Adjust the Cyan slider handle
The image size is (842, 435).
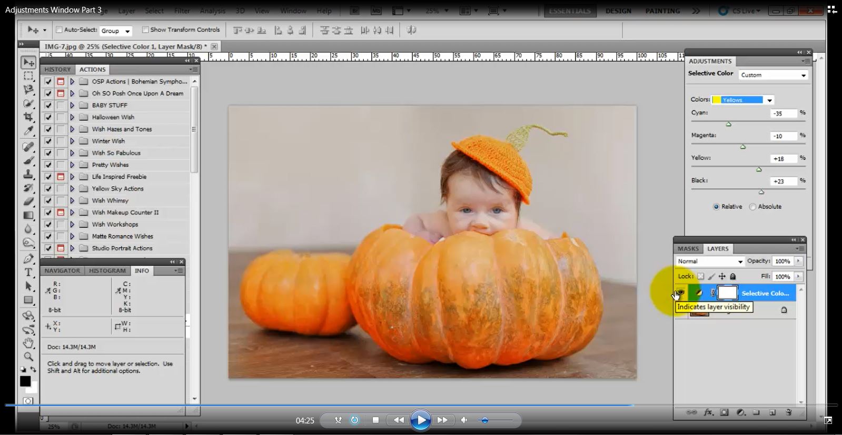pos(729,124)
